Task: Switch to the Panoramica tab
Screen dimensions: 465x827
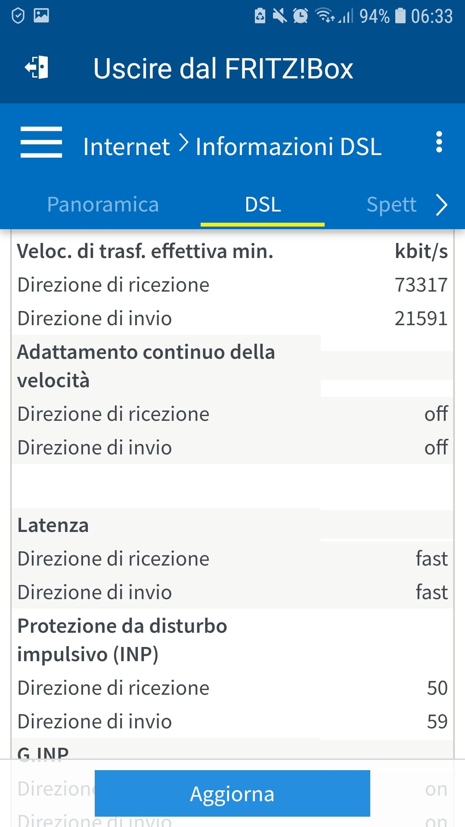Action: click(x=103, y=205)
